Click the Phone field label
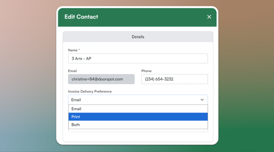The height and width of the screenshot is (152, 274). [146, 71]
